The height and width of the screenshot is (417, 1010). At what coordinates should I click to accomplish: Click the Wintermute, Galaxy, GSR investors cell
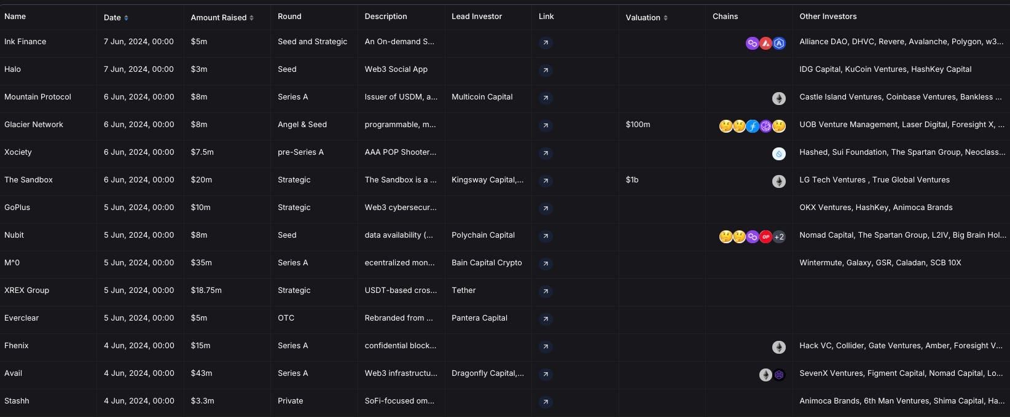880,263
